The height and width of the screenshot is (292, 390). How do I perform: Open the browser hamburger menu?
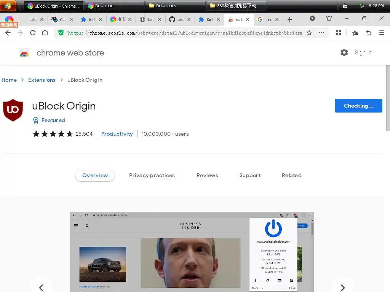pyautogui.click(x=382, y=33)
